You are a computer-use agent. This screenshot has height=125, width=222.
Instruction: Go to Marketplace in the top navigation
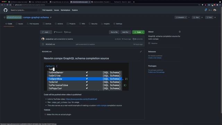pos(66,10)
